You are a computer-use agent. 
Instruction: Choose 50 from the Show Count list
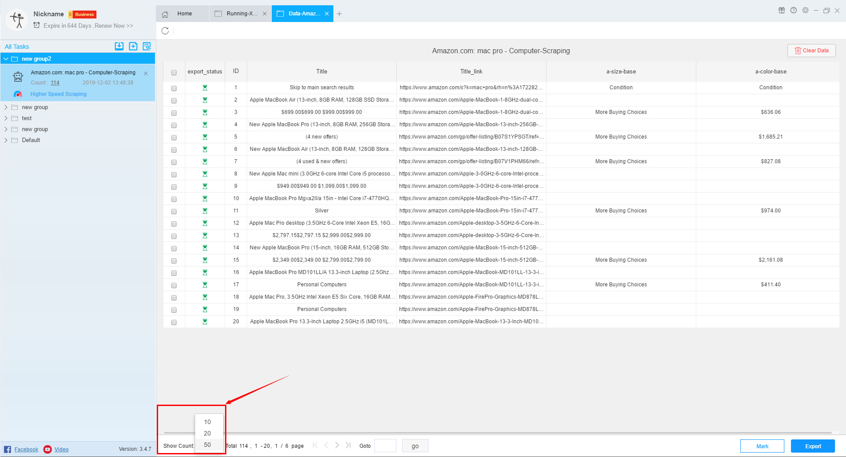pyautogui.click(x=207, y=445)
